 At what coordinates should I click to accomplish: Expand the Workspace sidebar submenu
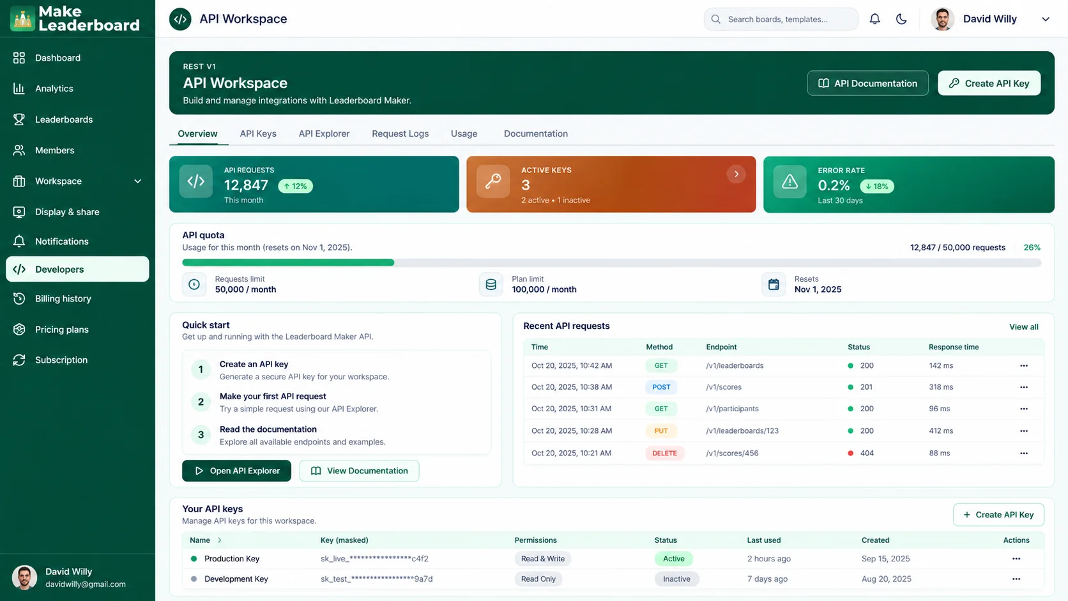(137, 181)
